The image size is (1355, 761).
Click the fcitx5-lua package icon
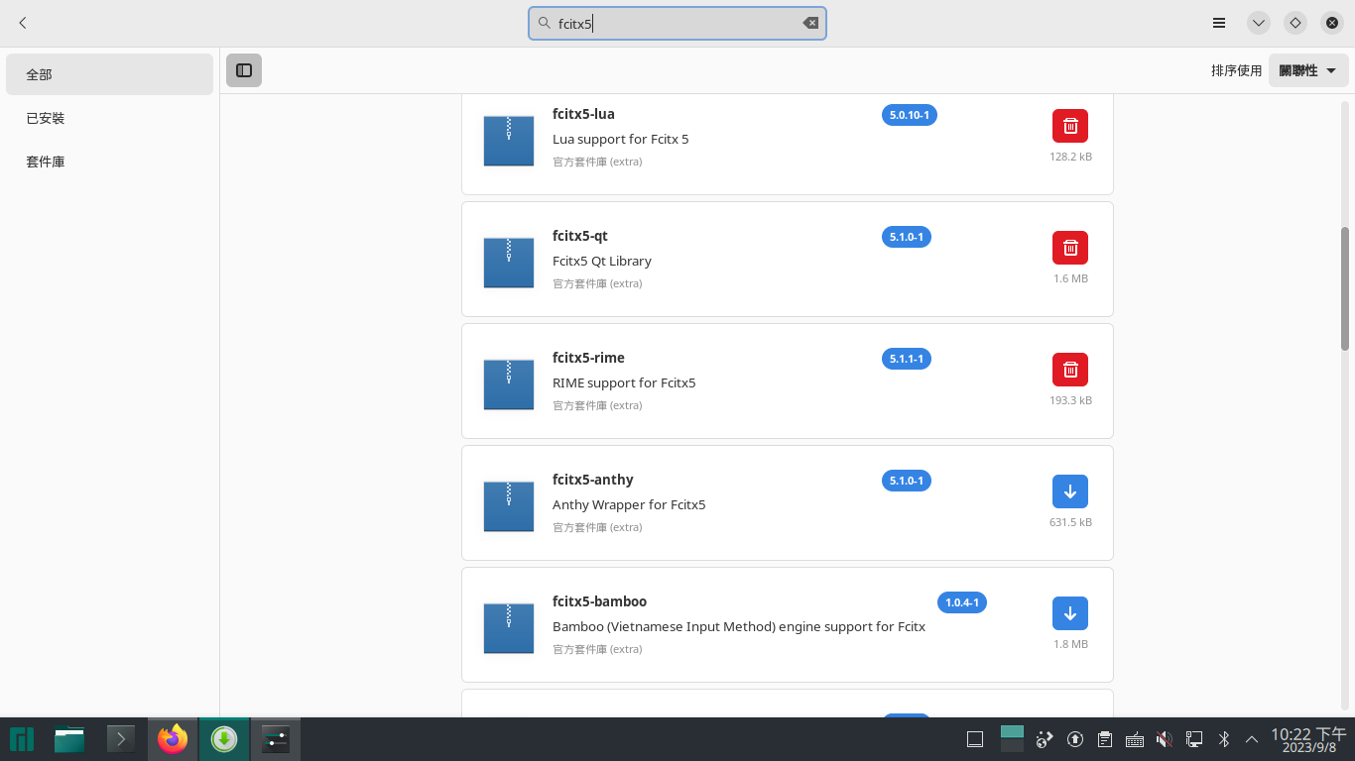509,140
